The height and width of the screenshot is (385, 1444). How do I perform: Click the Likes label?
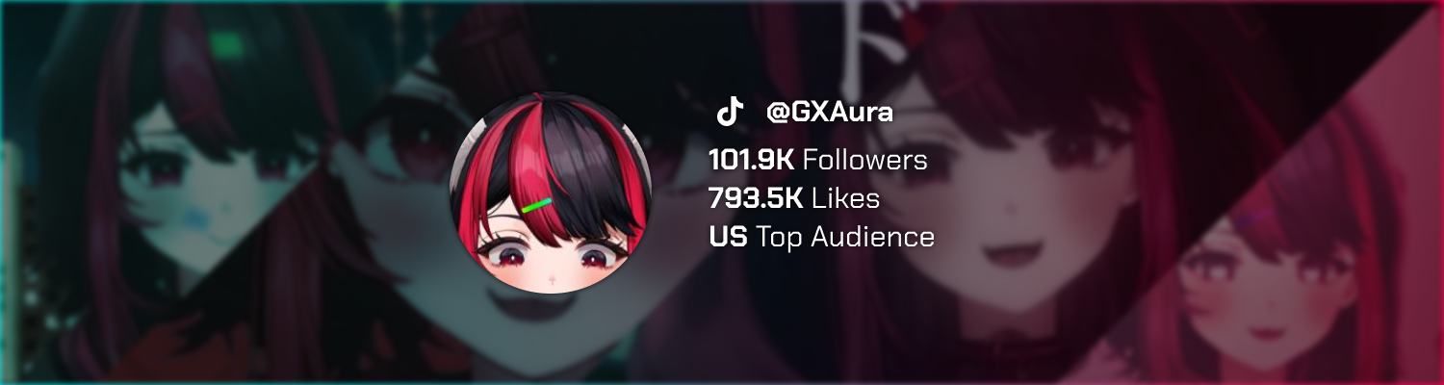[x=845, y=198]
